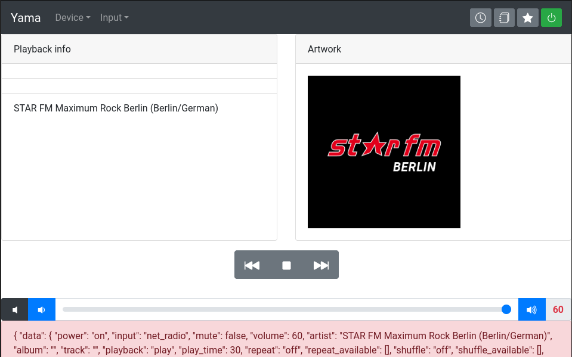
Task: Open the recent history clock icon
Action: pos(480,18)
